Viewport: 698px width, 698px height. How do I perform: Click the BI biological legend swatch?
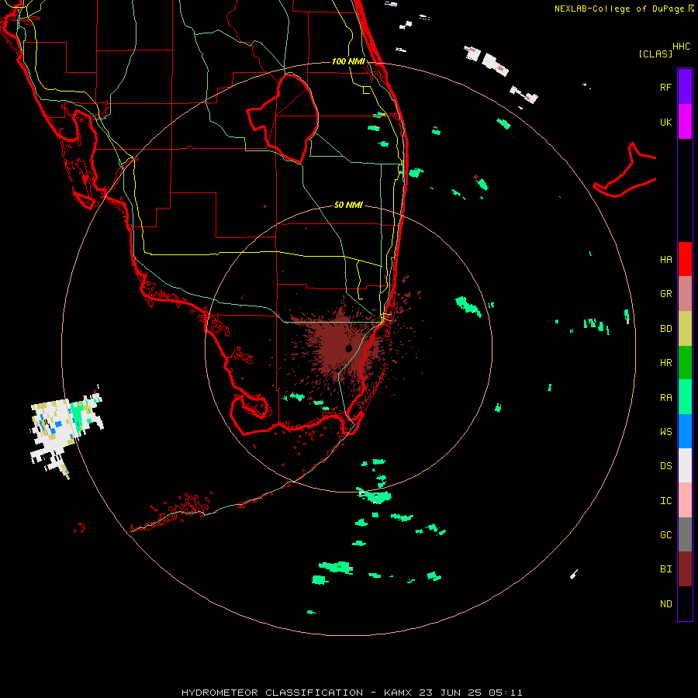coord(685,569)
